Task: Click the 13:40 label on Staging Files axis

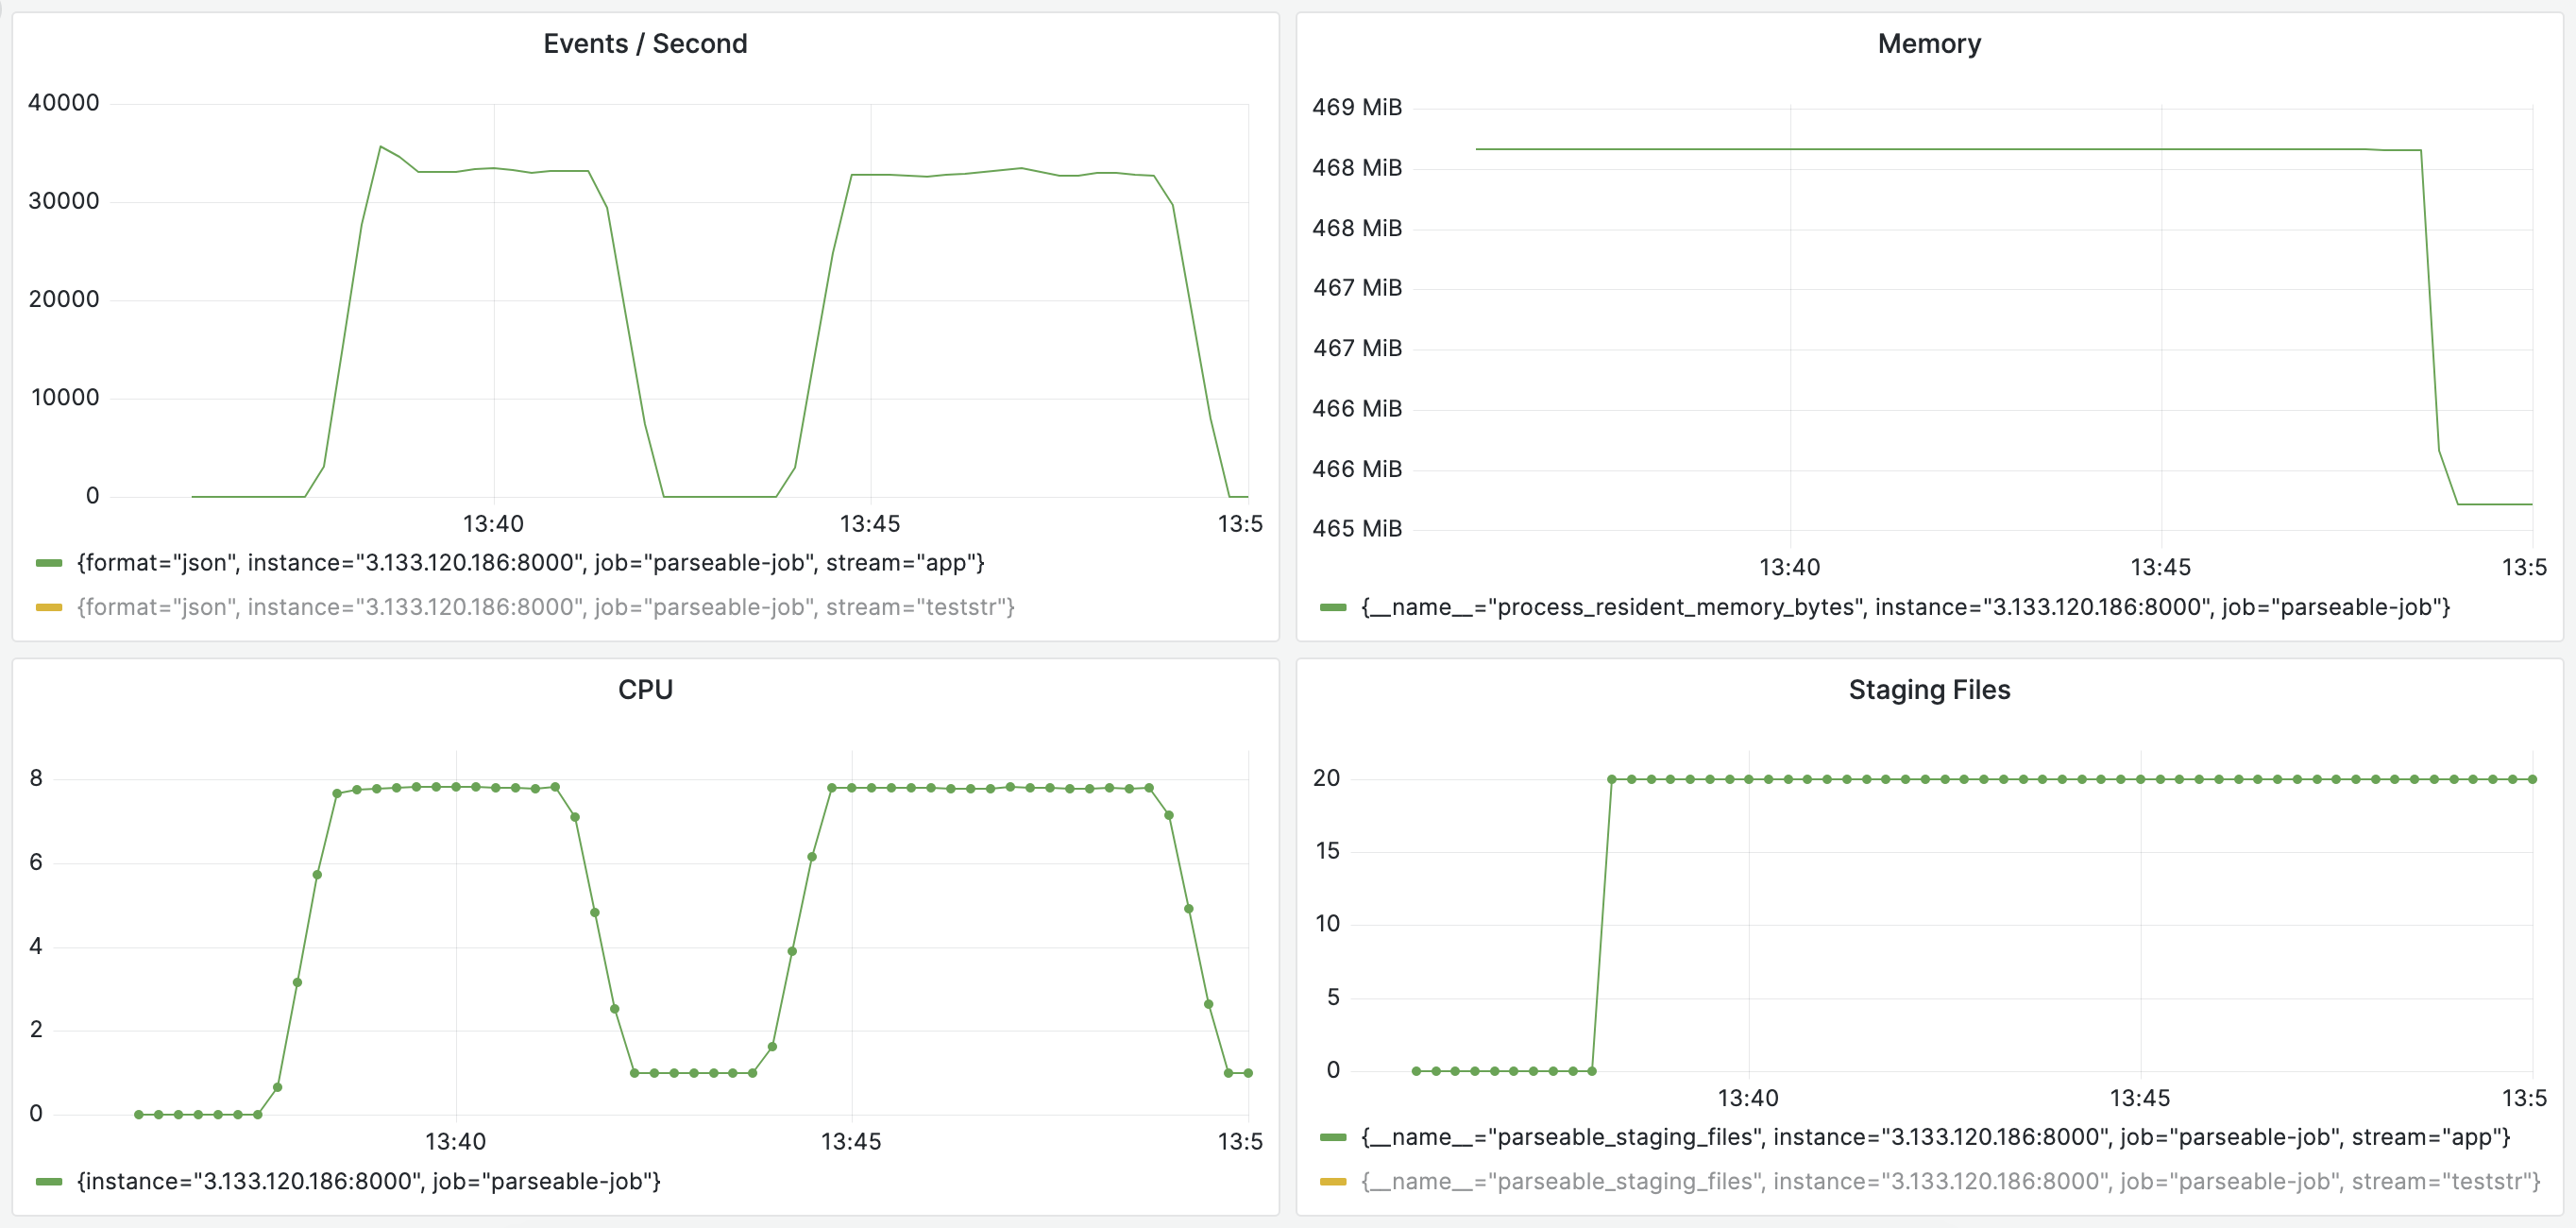Action: click(x=1747, y=1098)
